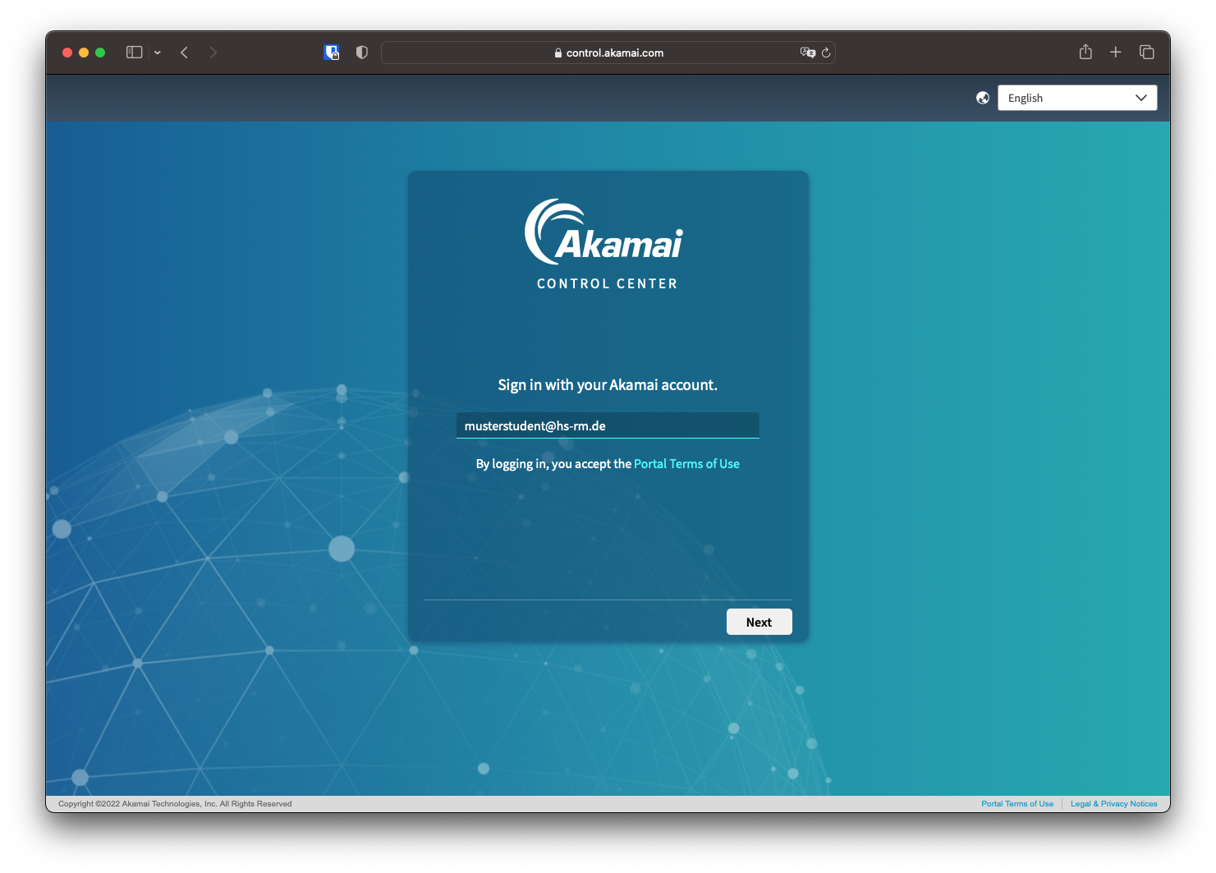1216x873 pixels.
Task: Show tab overview icon
Action: tap(1147, 53)
